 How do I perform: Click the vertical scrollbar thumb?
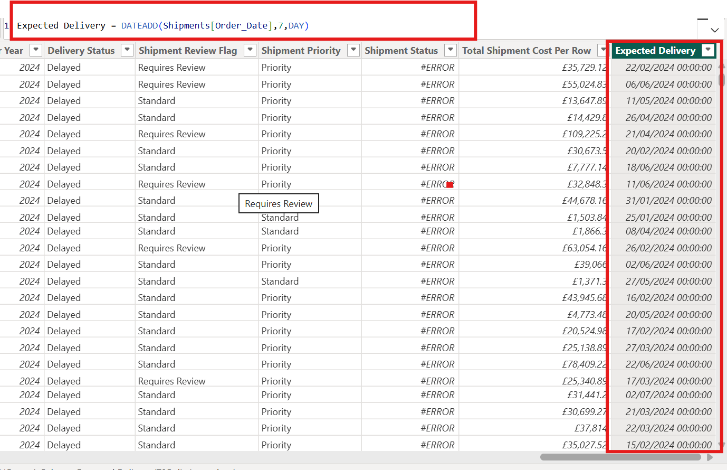tap(721, 79)
